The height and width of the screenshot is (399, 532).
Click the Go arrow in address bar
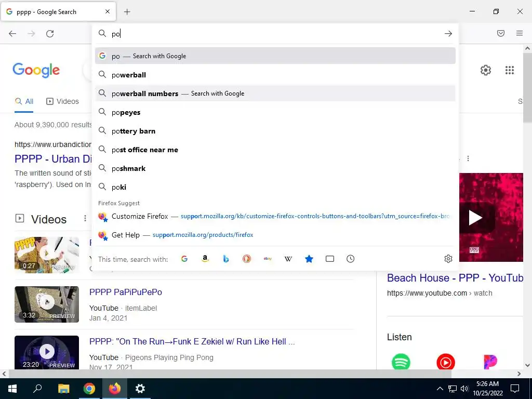[x=448, y=34]
